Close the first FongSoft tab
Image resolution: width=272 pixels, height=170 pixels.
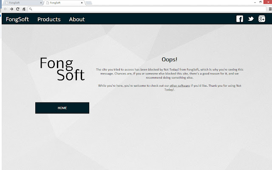coord(41,3)
